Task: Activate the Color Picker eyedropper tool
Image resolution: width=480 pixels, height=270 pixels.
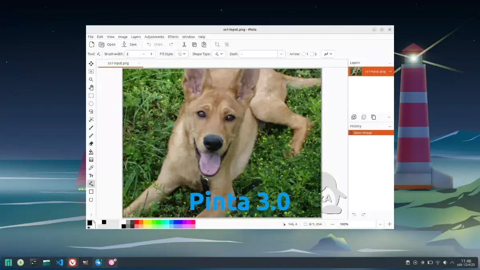Action: (91, 168)
